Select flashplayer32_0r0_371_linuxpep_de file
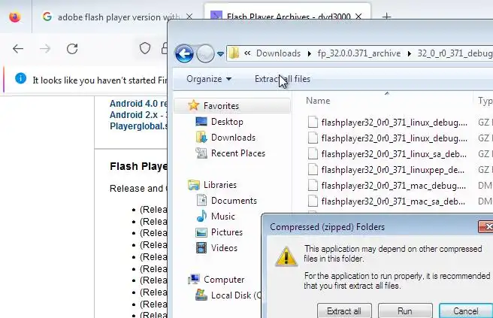493x318 pixels. coord(386,170)
